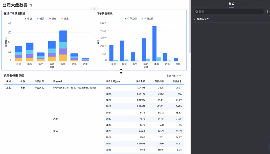Click the 办公用品 product type cell
270x154 pixels.
click(39, 88)
